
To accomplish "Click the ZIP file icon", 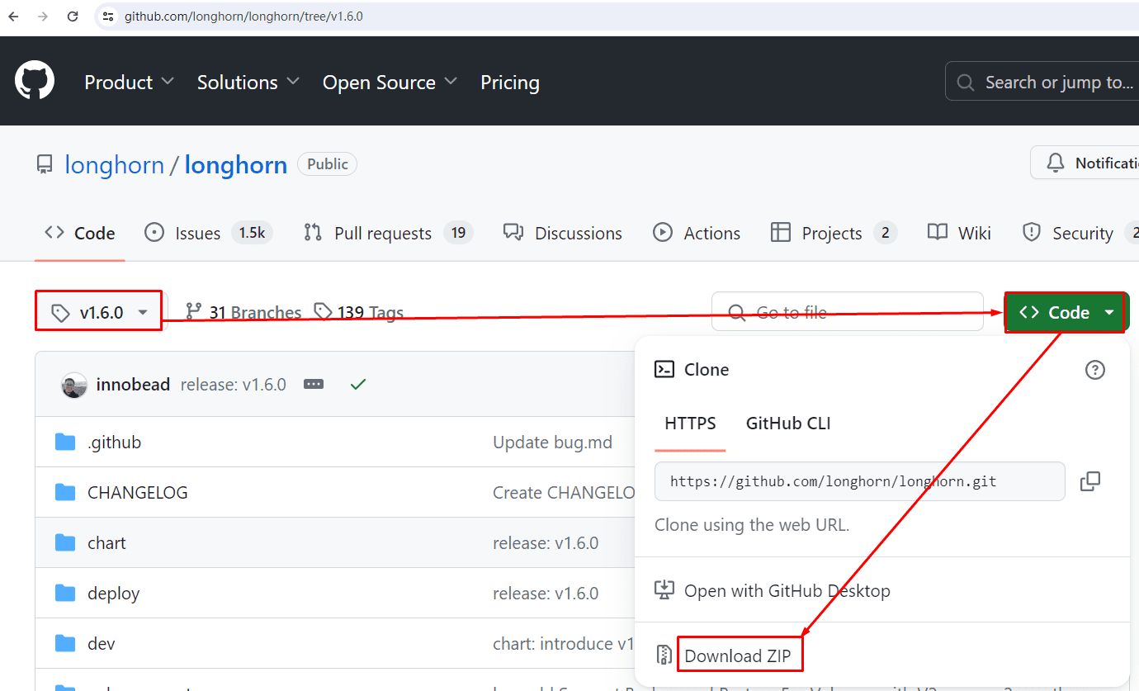I will point(664,656).
